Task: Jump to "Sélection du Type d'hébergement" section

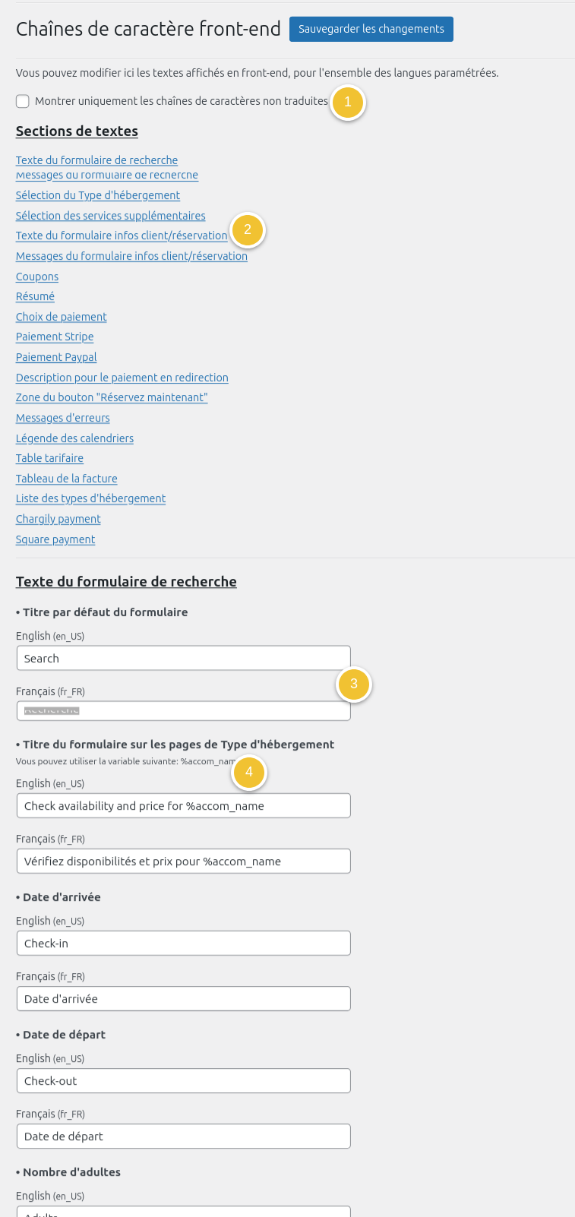Action: point(98,195)
